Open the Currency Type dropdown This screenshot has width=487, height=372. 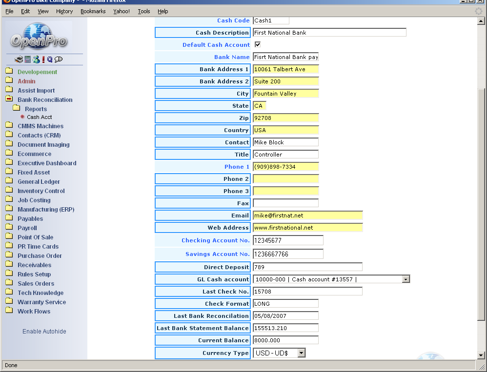(301, 353)
